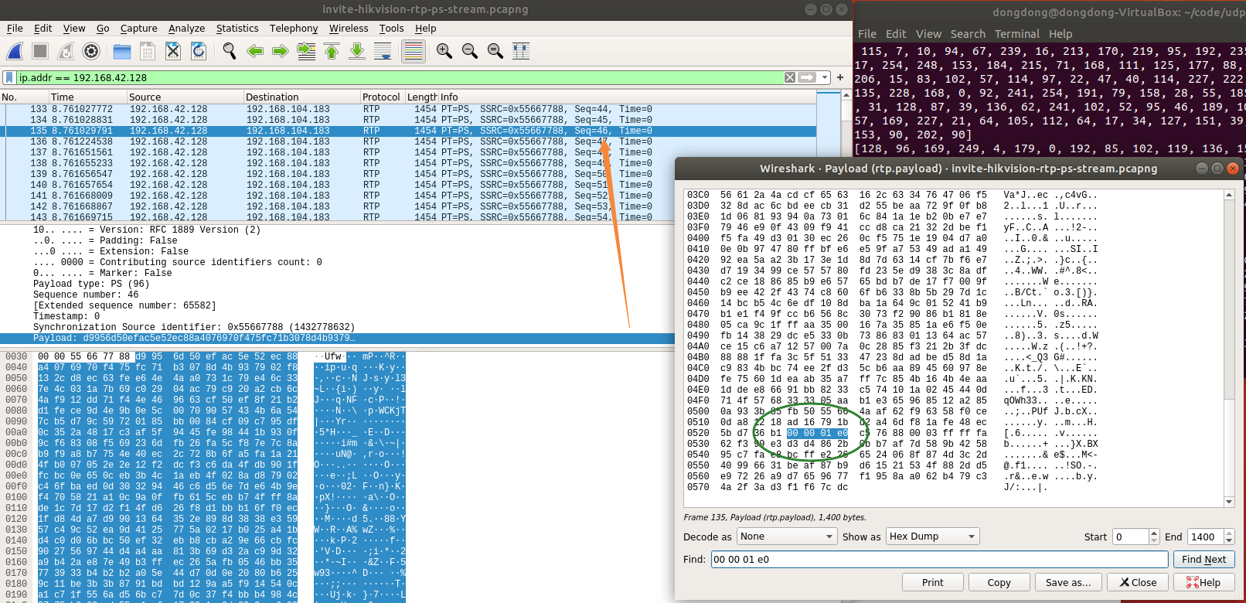The image size is (1246, 603).
Task: Expand the Show as Hex Dump dropdown
Action: (932, 537)
